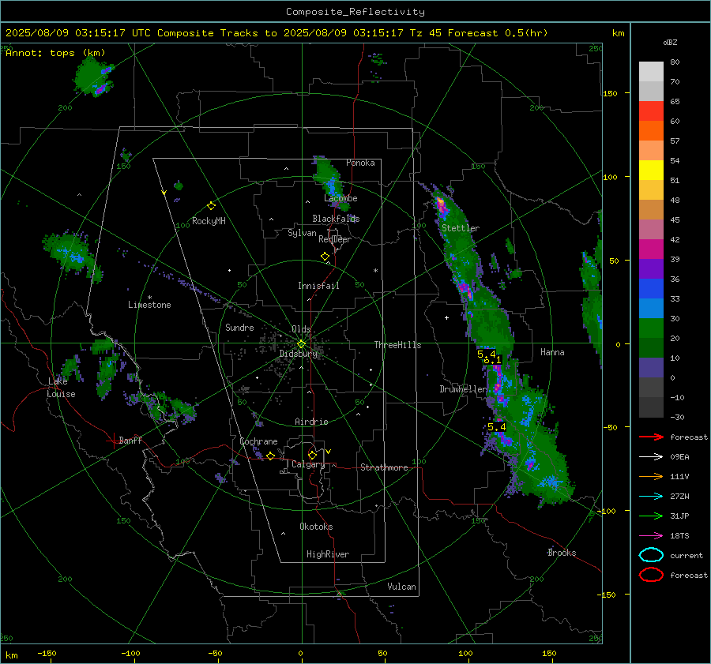Click the 'Annot: tops (km)' label

click(55, 53)
